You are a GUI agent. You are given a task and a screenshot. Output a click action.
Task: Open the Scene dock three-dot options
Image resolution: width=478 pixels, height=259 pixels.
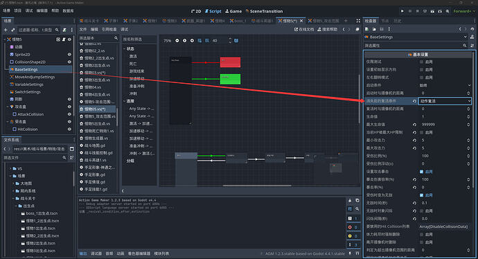(71, 30)
